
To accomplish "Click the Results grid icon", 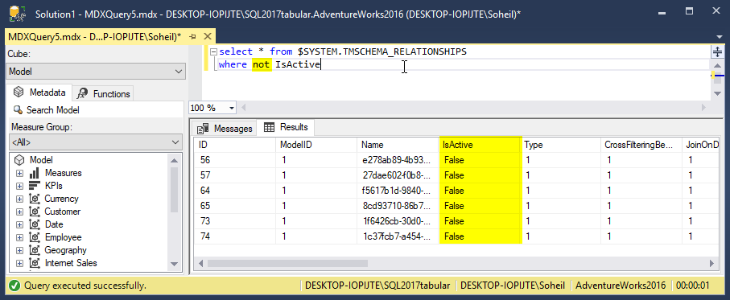I will click(x=269, y=127).
